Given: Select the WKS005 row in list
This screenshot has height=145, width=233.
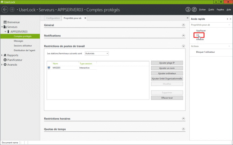Looking at the screenshot, I should (72, 68).
